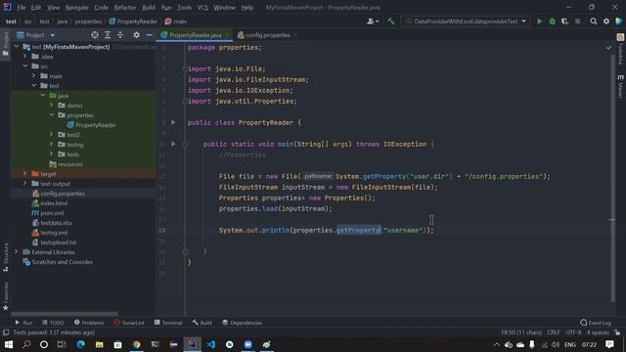Click the Project panel horizontal scrollbar

click(65, 314)
